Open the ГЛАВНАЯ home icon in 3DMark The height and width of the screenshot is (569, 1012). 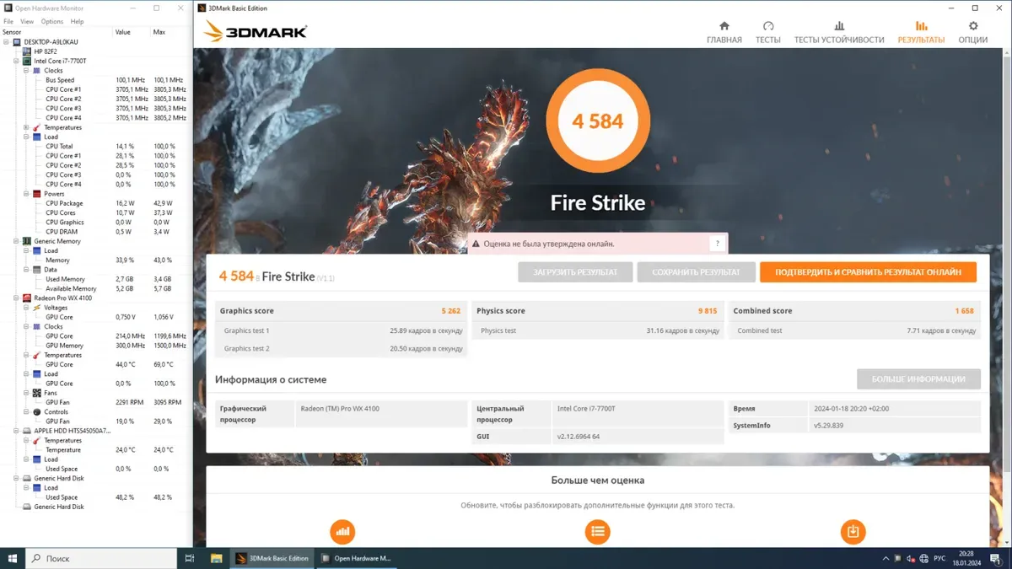[724, 26]
